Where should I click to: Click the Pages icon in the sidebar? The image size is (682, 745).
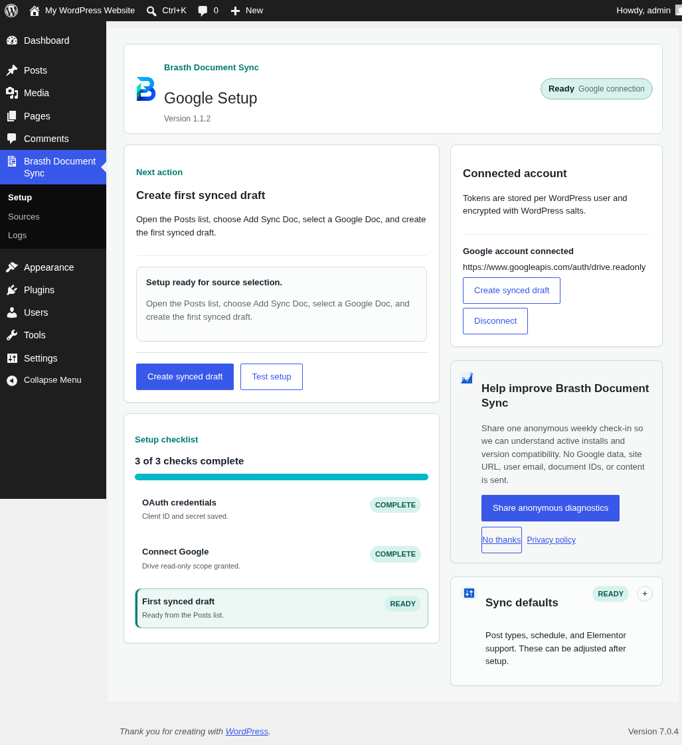pyautogui.click(x=12, y=116)
